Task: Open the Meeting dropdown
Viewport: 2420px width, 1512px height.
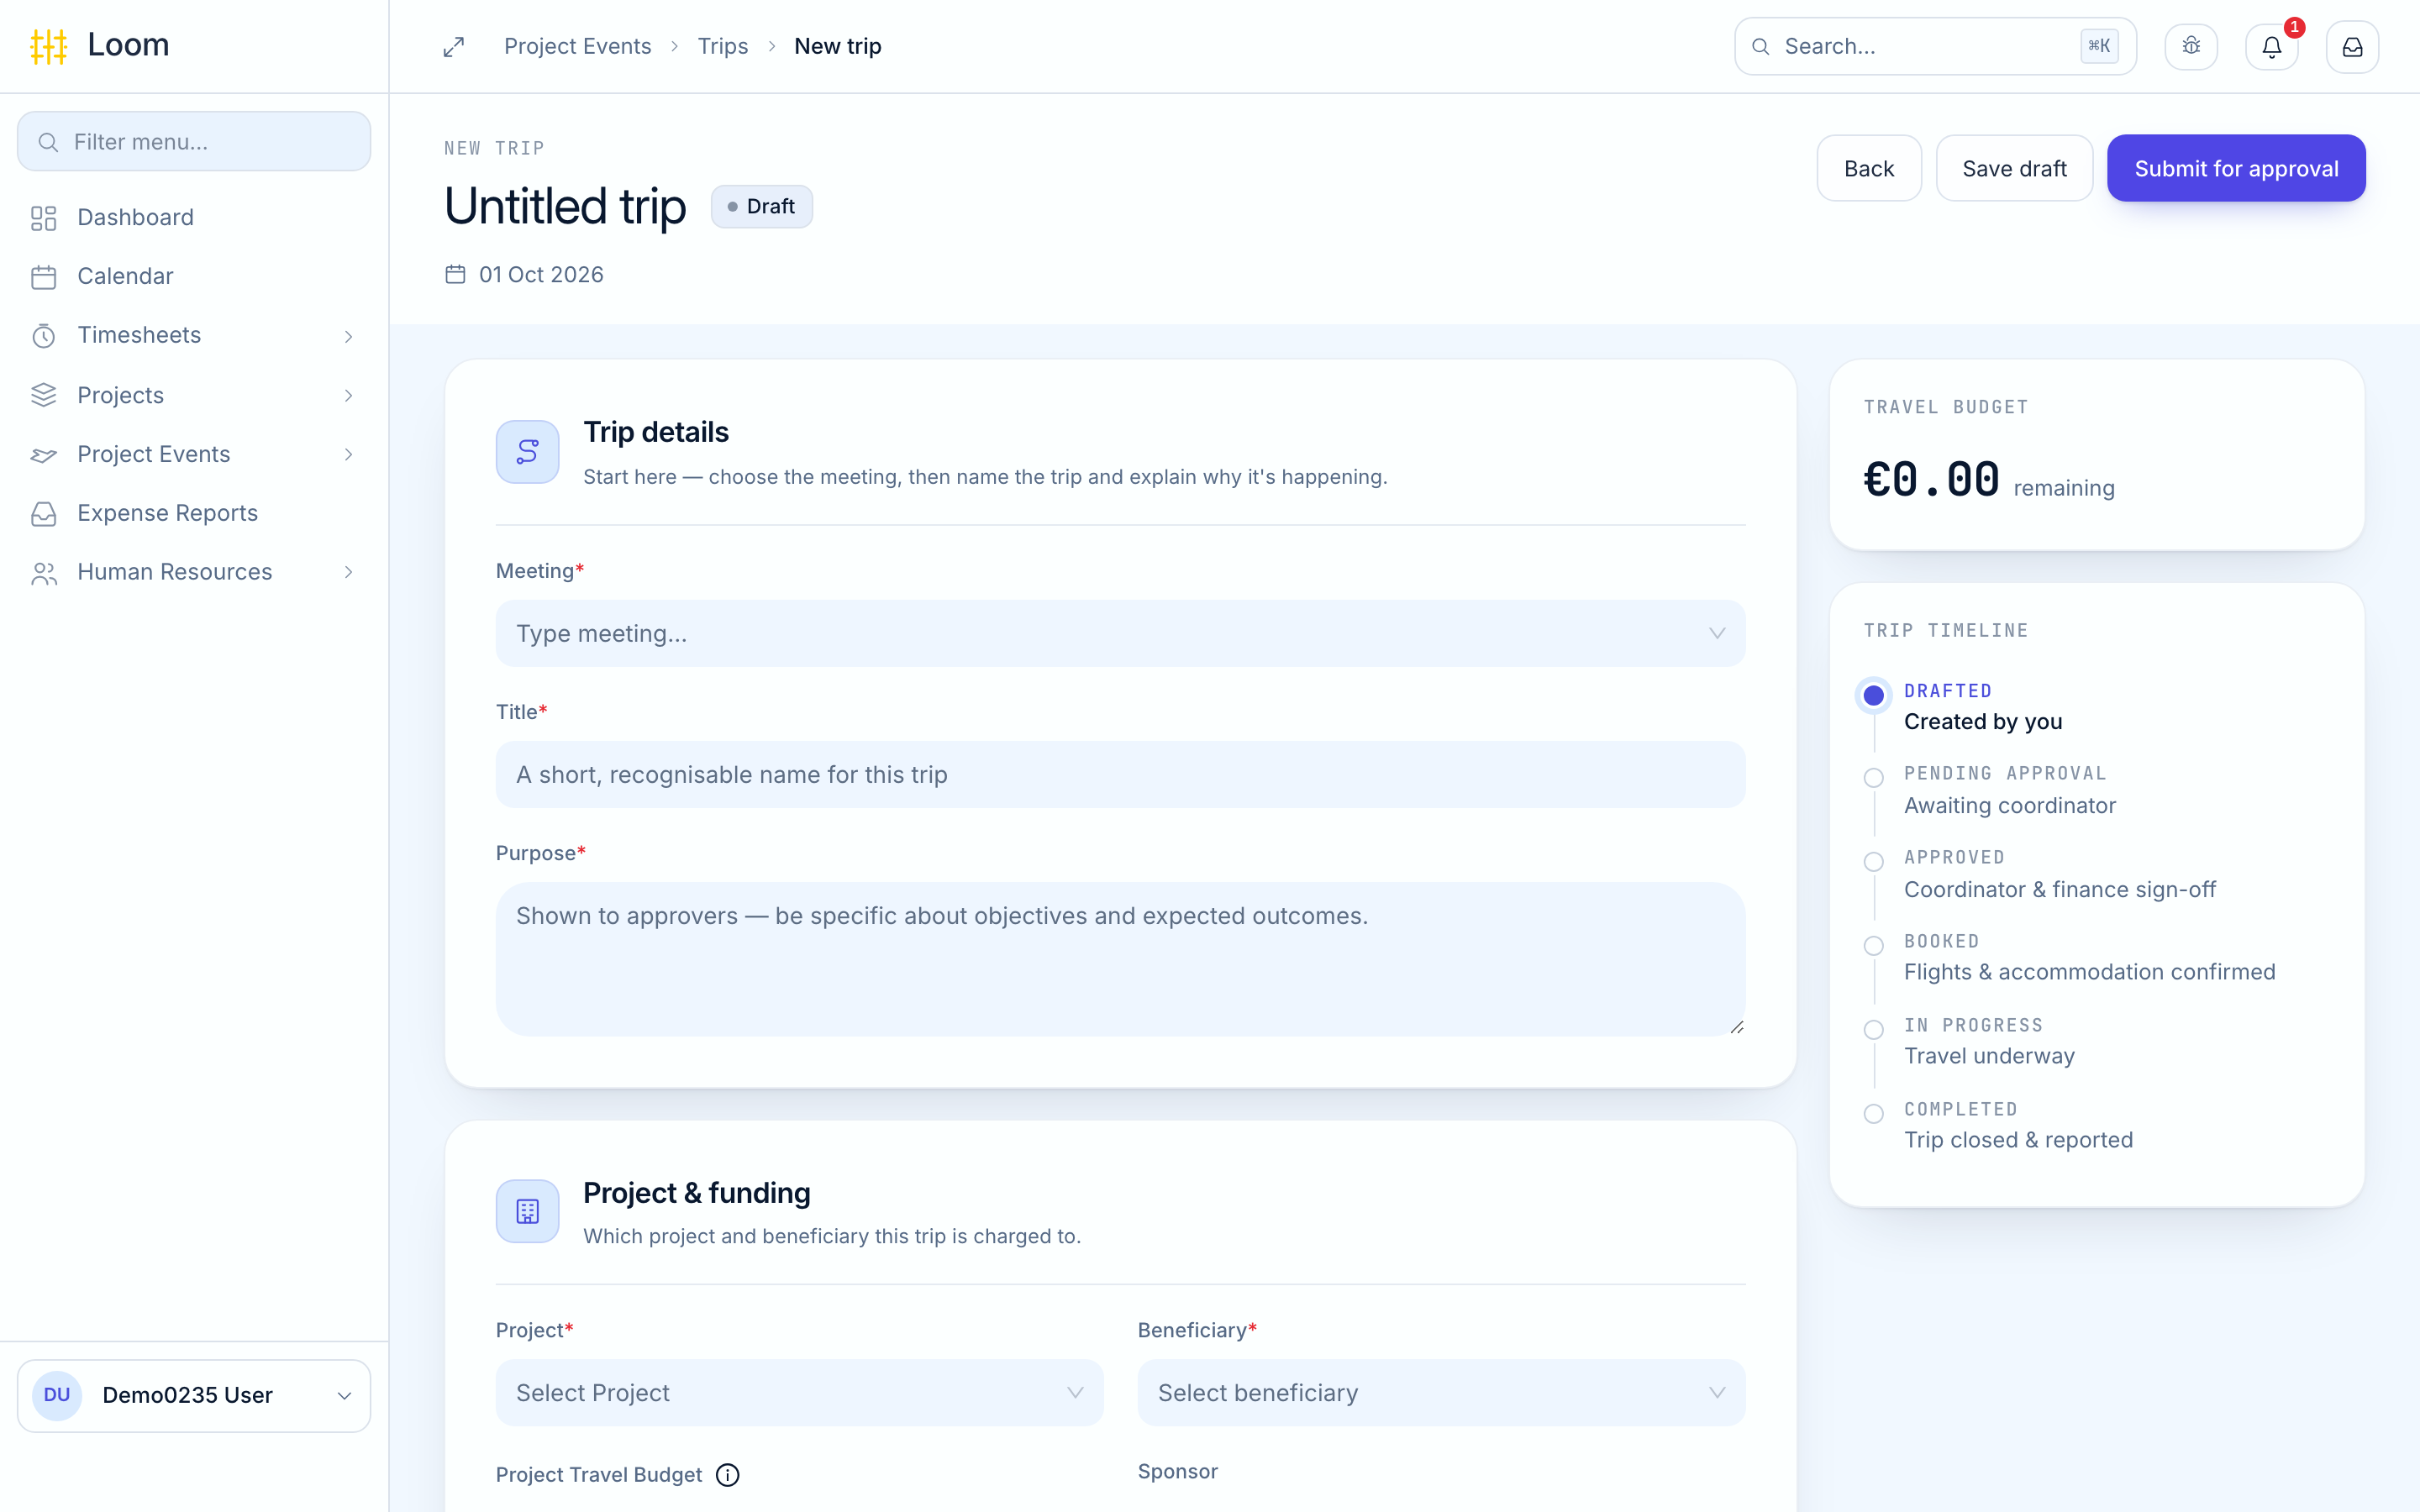Action: (x=1120, y=633)
